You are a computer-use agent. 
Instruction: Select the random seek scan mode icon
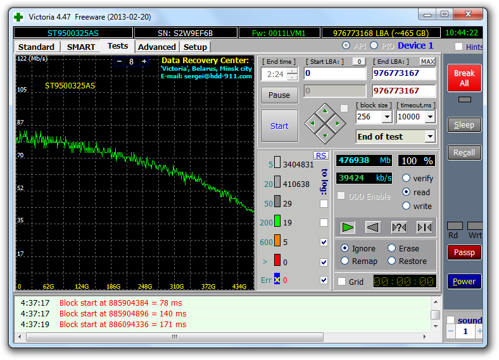(399, 227)
